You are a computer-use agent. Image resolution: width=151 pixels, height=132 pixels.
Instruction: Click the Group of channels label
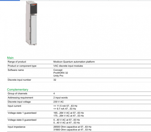[17, 93]
